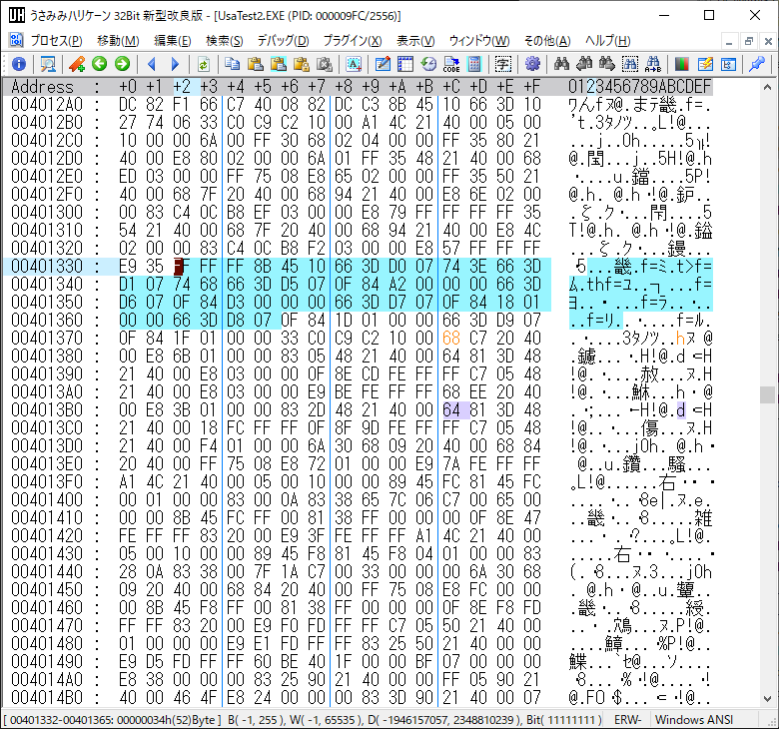Click the blue info icon in toolbar
The image size is (779, 729).
(18, 63)
